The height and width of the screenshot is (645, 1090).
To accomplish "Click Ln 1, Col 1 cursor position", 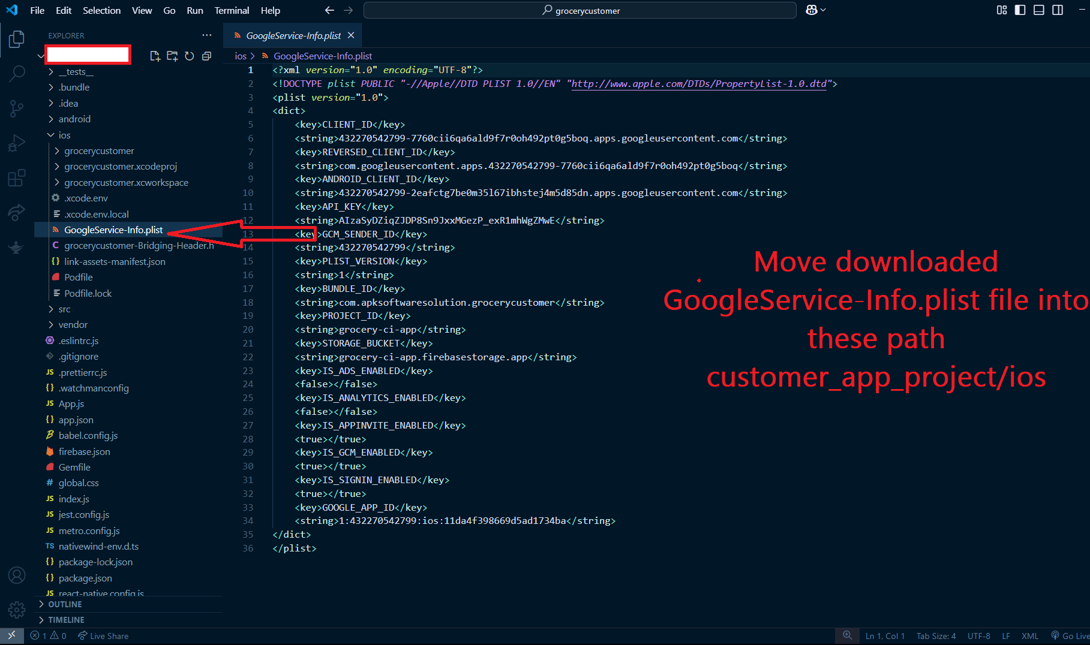I will [x=885, y=636].
